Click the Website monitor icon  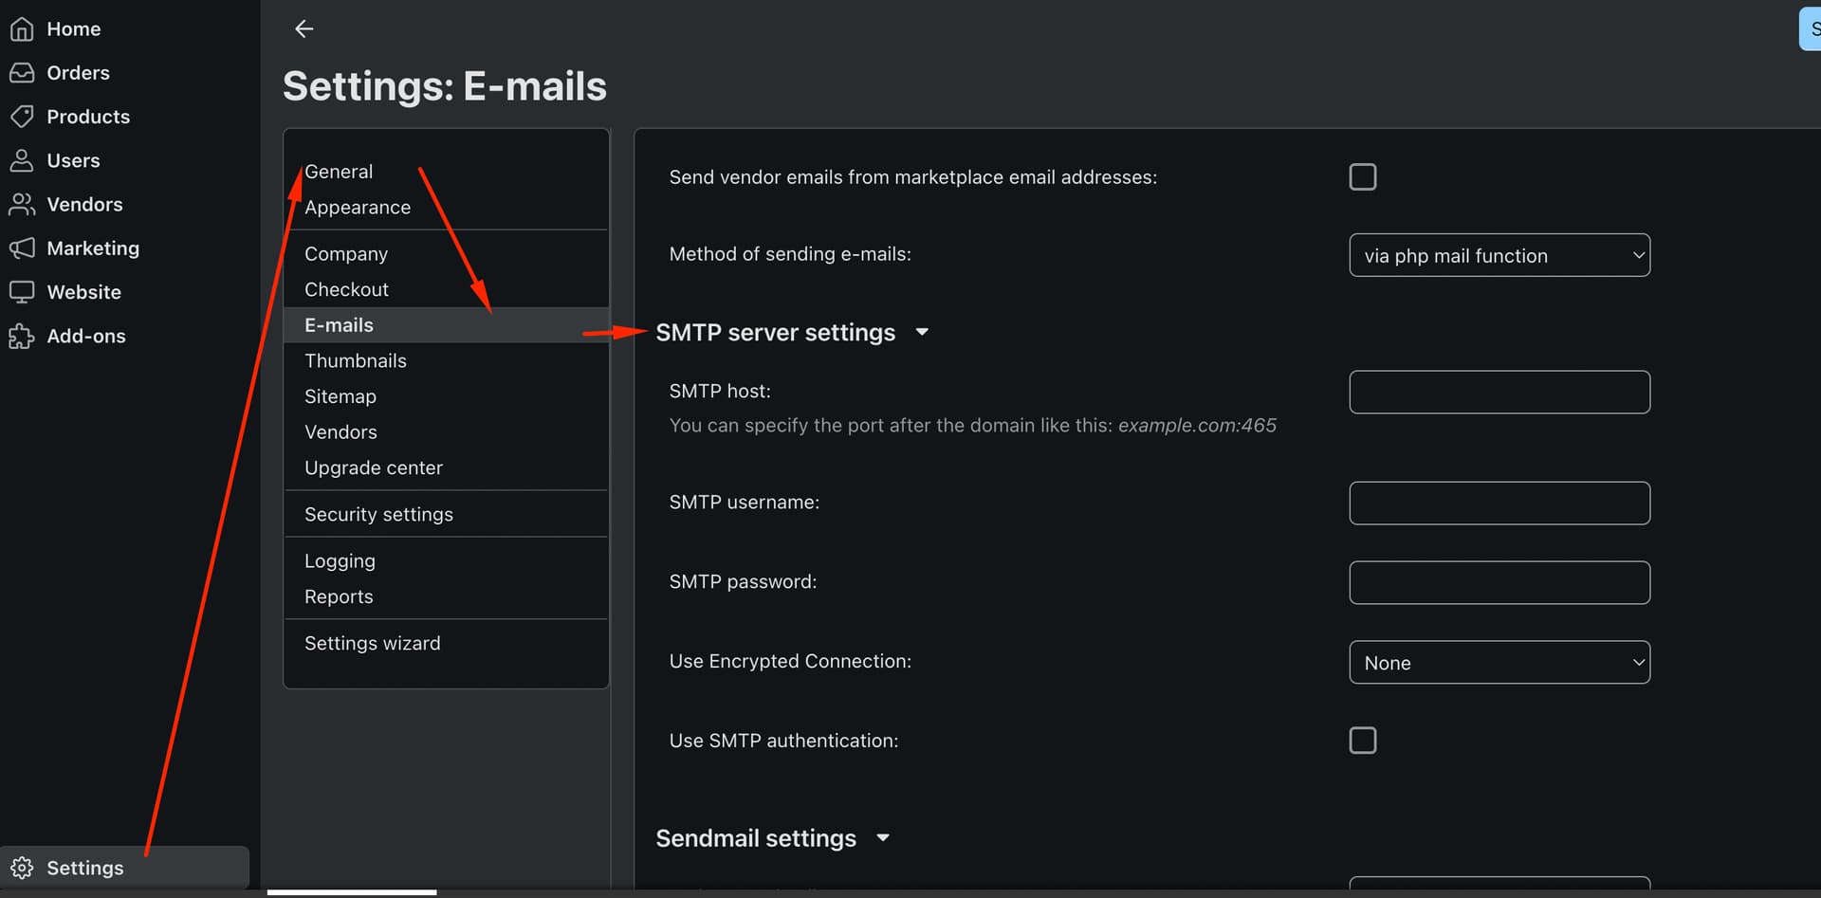tap(22, 292)
